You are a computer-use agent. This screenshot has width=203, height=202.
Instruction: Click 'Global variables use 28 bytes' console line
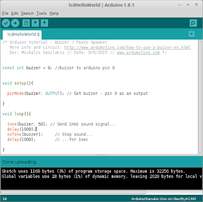(102, 177)
